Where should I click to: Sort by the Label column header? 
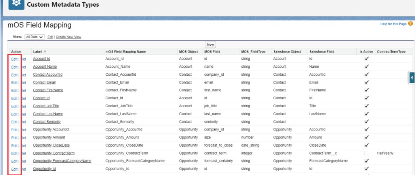tap(40, 52)
